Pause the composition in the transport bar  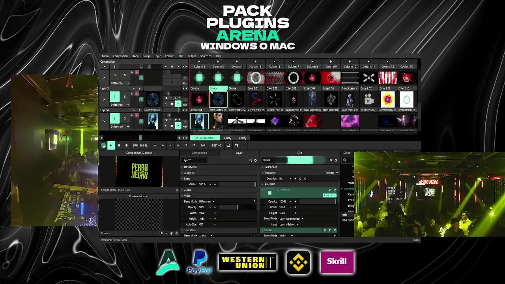click(x=118, y=146)
